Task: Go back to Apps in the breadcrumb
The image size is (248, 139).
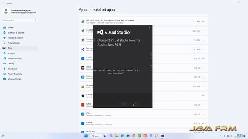Action: coord(83,10)
